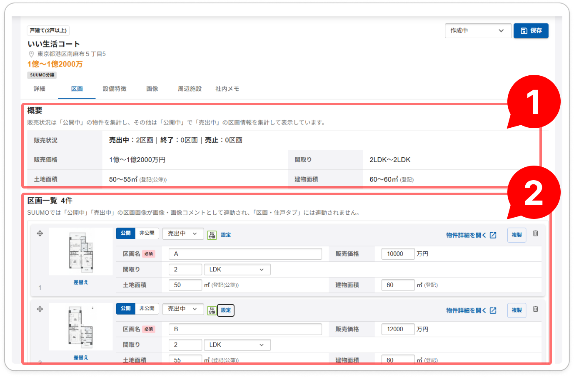Click the 販売価格 field showing 12000
This screenshot has width=574, height=377.
[398, 329]
